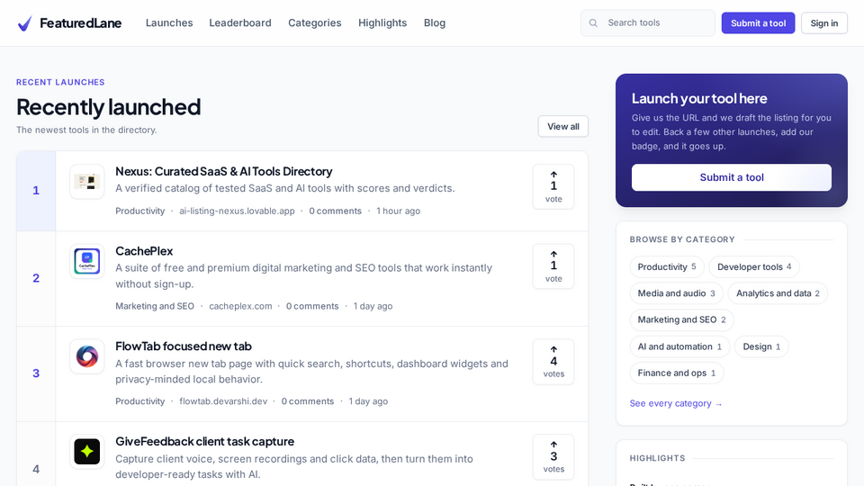Go to the Leaderboard page
Image resolution: width=864 pixels, height=486 pixels.
click(x=240, y=23)
